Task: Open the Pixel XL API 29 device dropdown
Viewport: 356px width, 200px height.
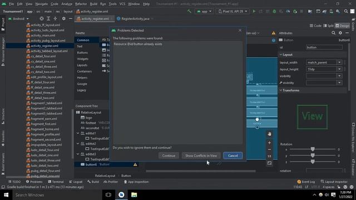Action: coord(233,11)
